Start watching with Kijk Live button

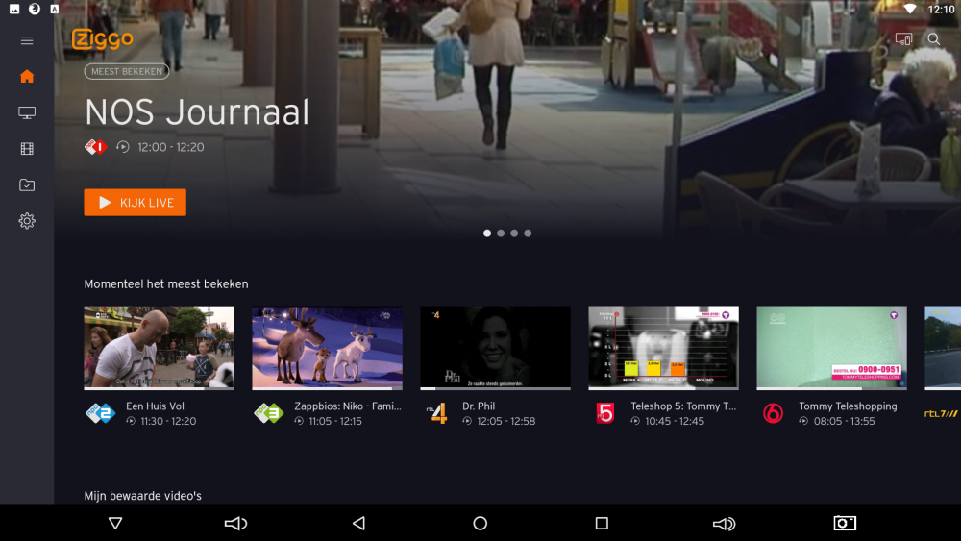tap(135, 202)
